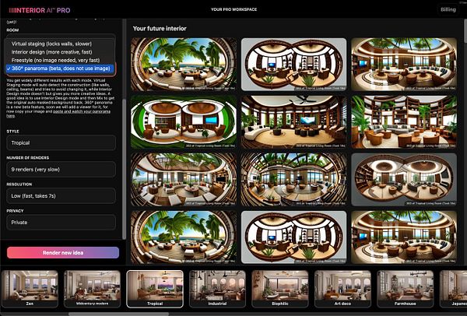Click the STYLE label
Screen dimensions: 467x316
point(12,132)
